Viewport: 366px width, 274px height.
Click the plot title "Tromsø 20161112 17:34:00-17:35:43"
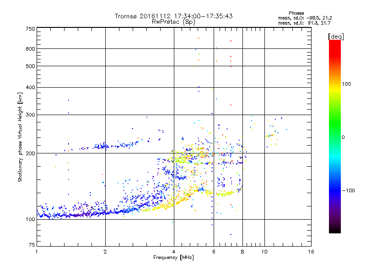pos(174,16)
